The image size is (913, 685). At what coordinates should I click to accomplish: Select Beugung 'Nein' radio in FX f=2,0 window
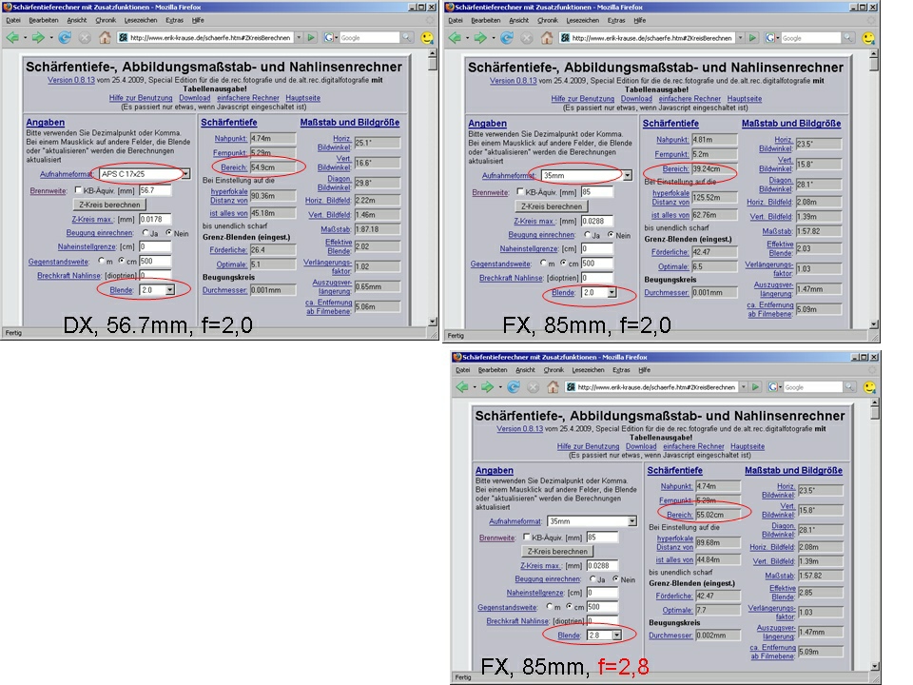coord(611,235)
